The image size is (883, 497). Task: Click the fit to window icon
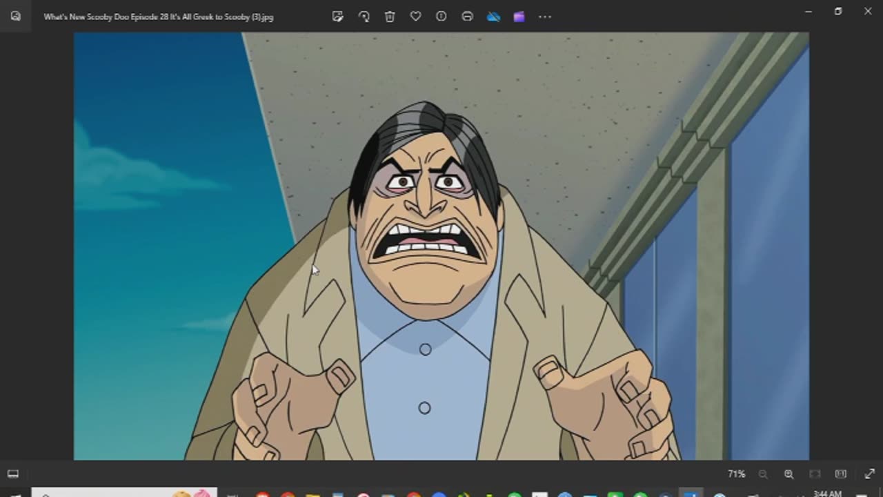(815, 474)
